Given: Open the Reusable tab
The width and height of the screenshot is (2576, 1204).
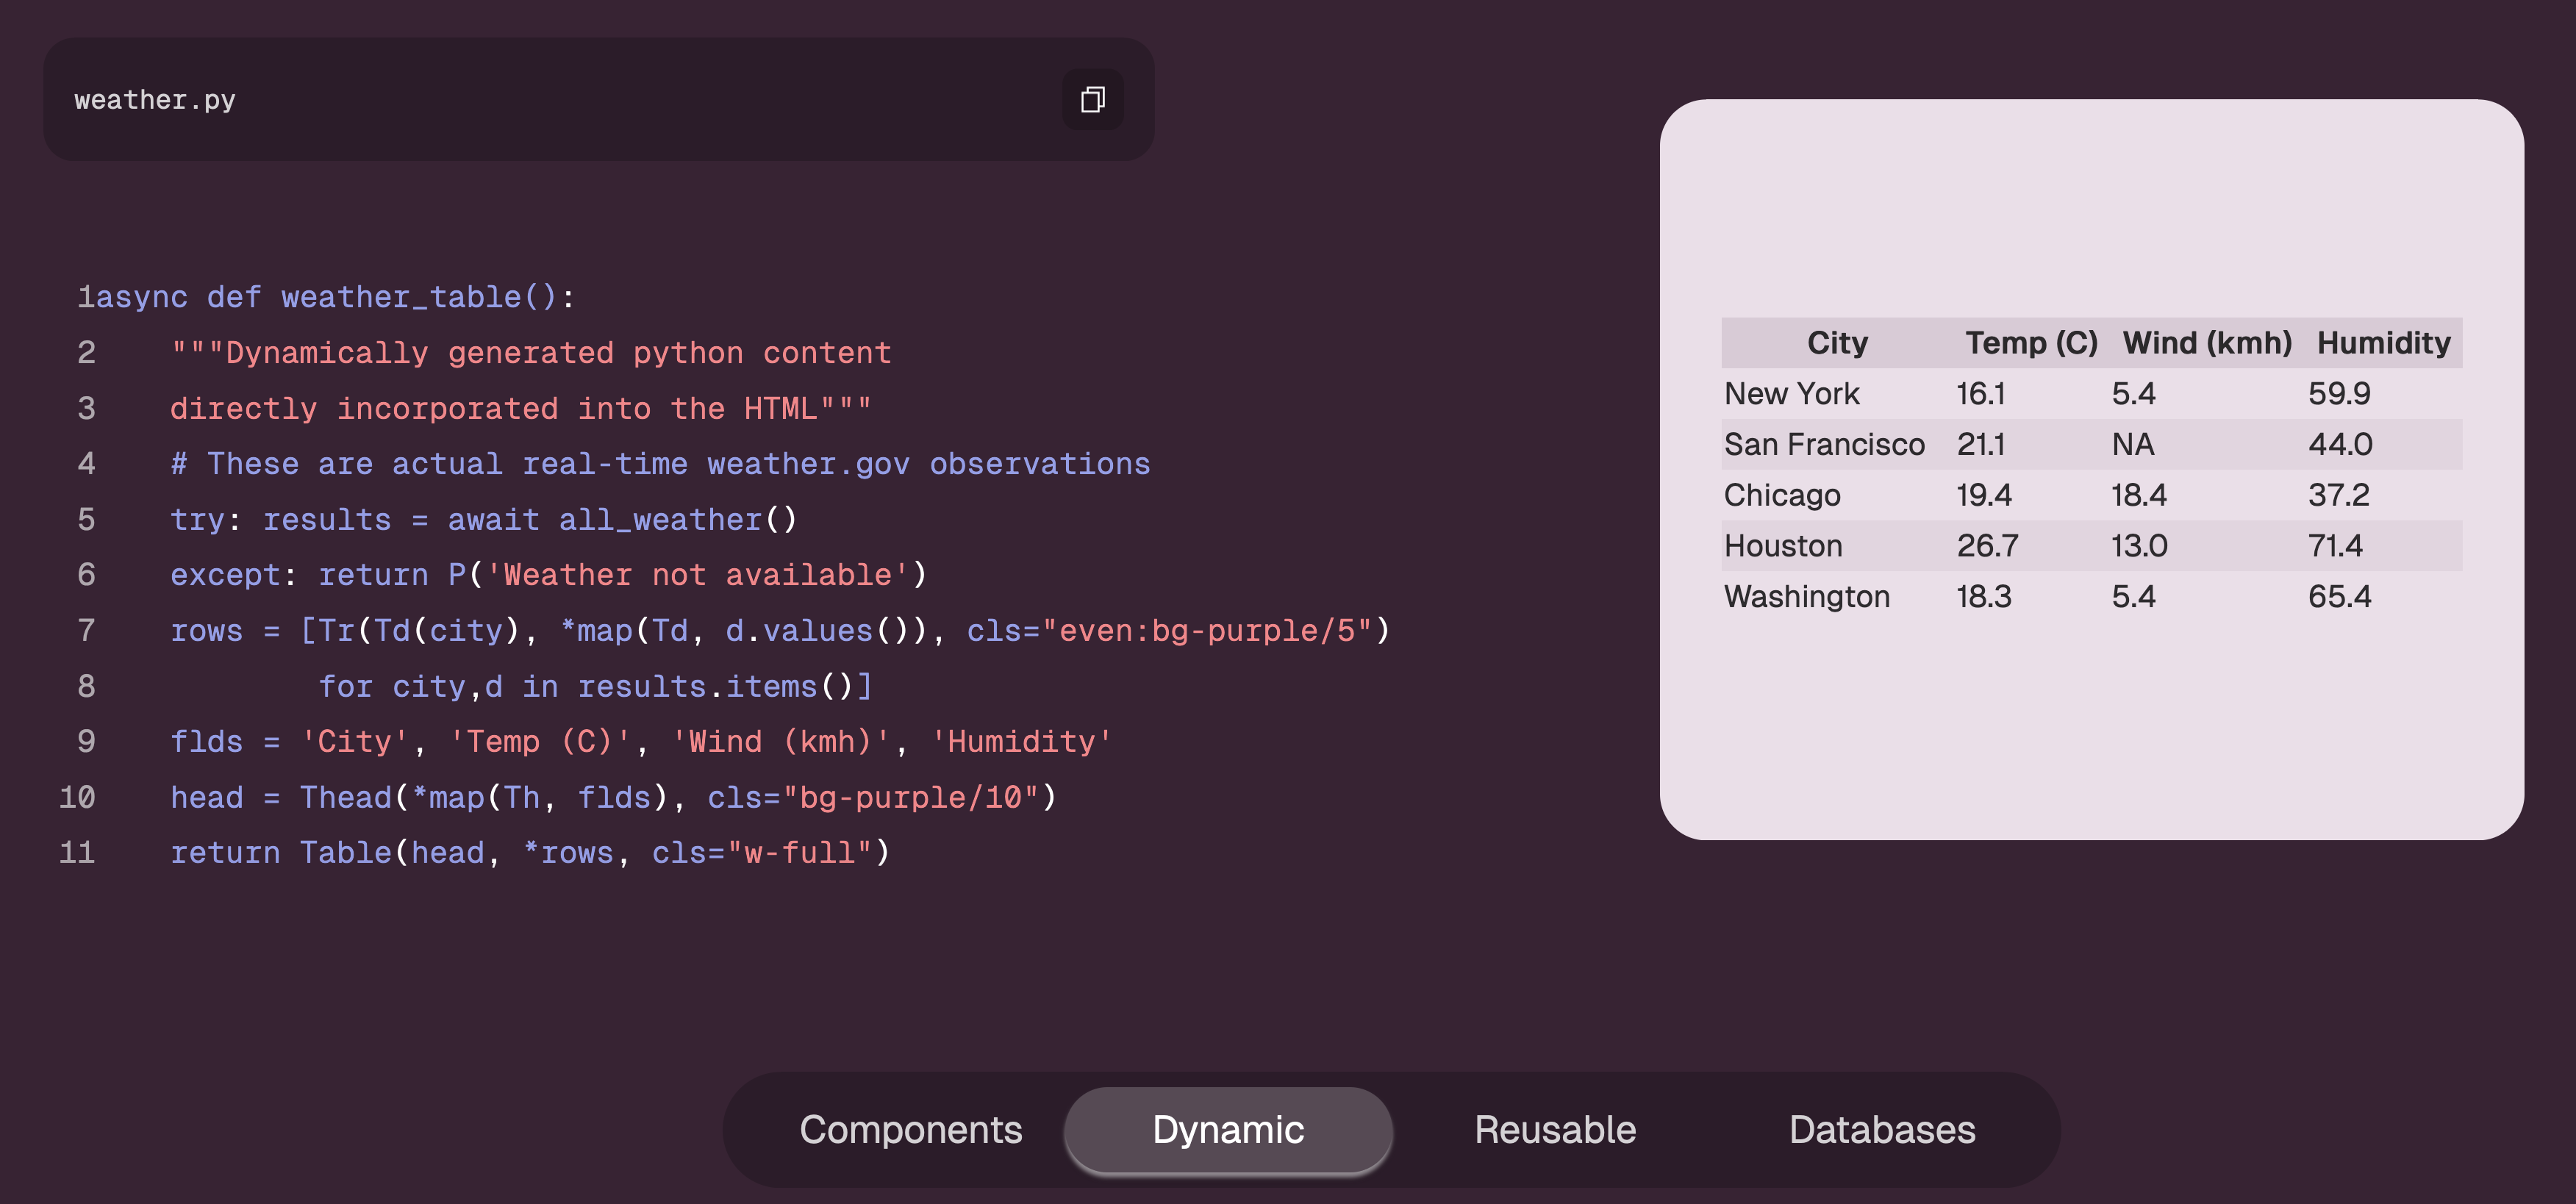Looking at the screenshot, I should [x=1554, y=1130].
